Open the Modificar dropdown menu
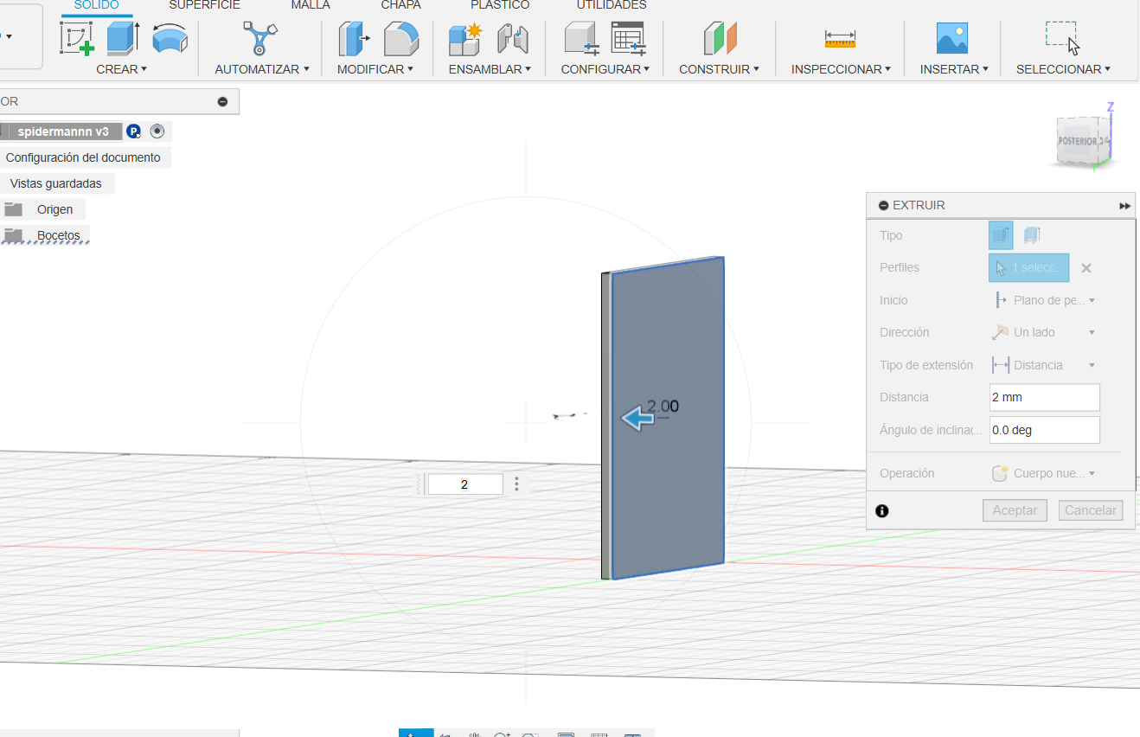Screen dimensions: 1140x737 pyautogui.click(x=375, y=69)
